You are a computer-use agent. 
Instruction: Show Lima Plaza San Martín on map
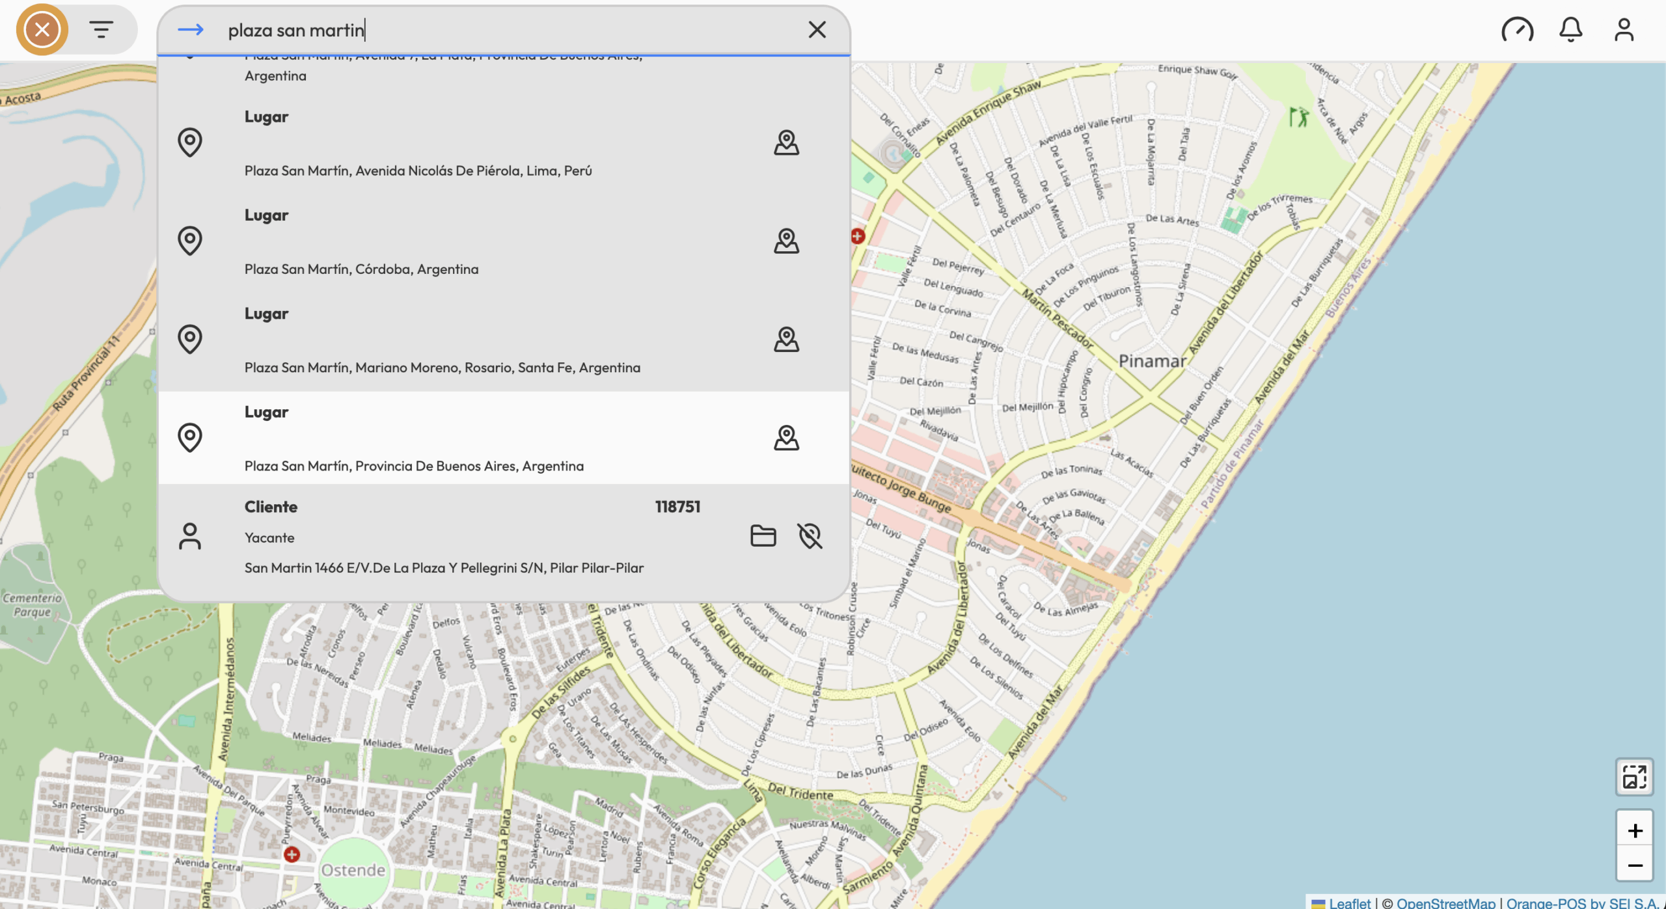[x=786, y=142]
